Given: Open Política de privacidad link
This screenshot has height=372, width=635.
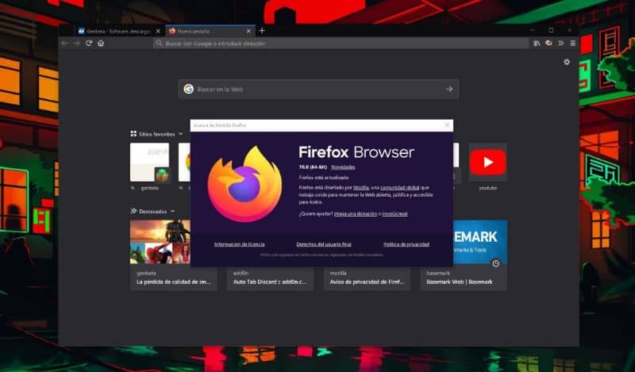Looking at the screenshot, I should tap(406, 244).
